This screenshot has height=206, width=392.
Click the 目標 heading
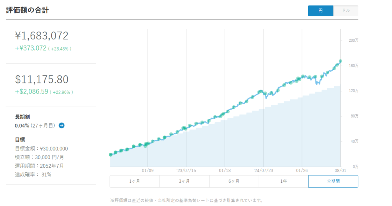pos(20,139)
